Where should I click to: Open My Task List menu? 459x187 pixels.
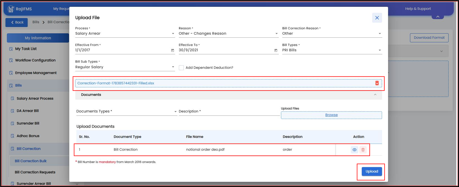26,49
